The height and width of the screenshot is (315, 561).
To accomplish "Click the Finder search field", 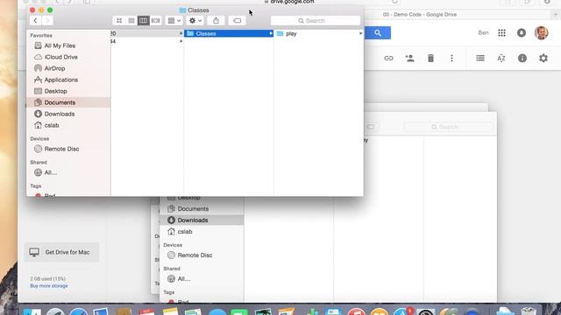I will tap(316, 21).
